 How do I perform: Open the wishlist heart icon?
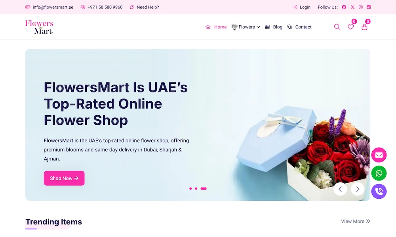(350, 27)
